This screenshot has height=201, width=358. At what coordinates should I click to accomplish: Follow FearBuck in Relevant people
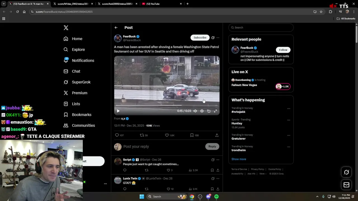[283, 50]
